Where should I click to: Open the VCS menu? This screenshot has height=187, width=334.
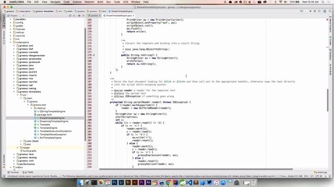125,2
